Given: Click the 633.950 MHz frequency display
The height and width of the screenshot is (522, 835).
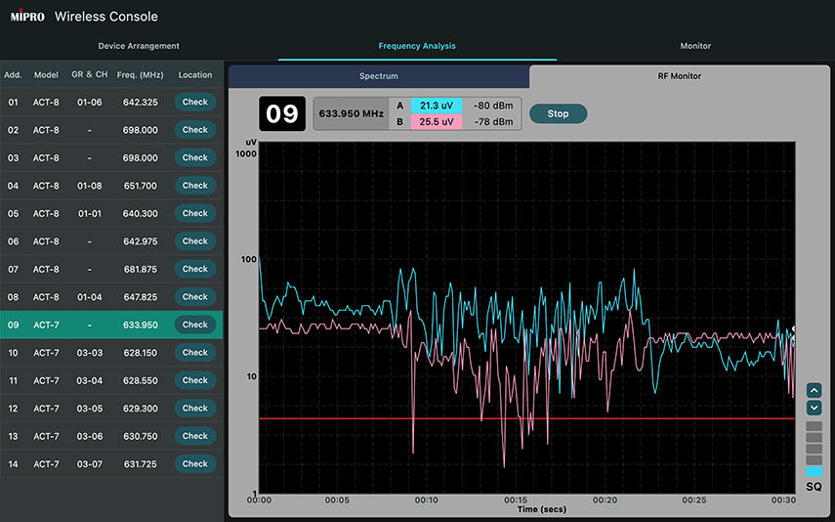Looking at the screenshot, I should click(352, 113).
